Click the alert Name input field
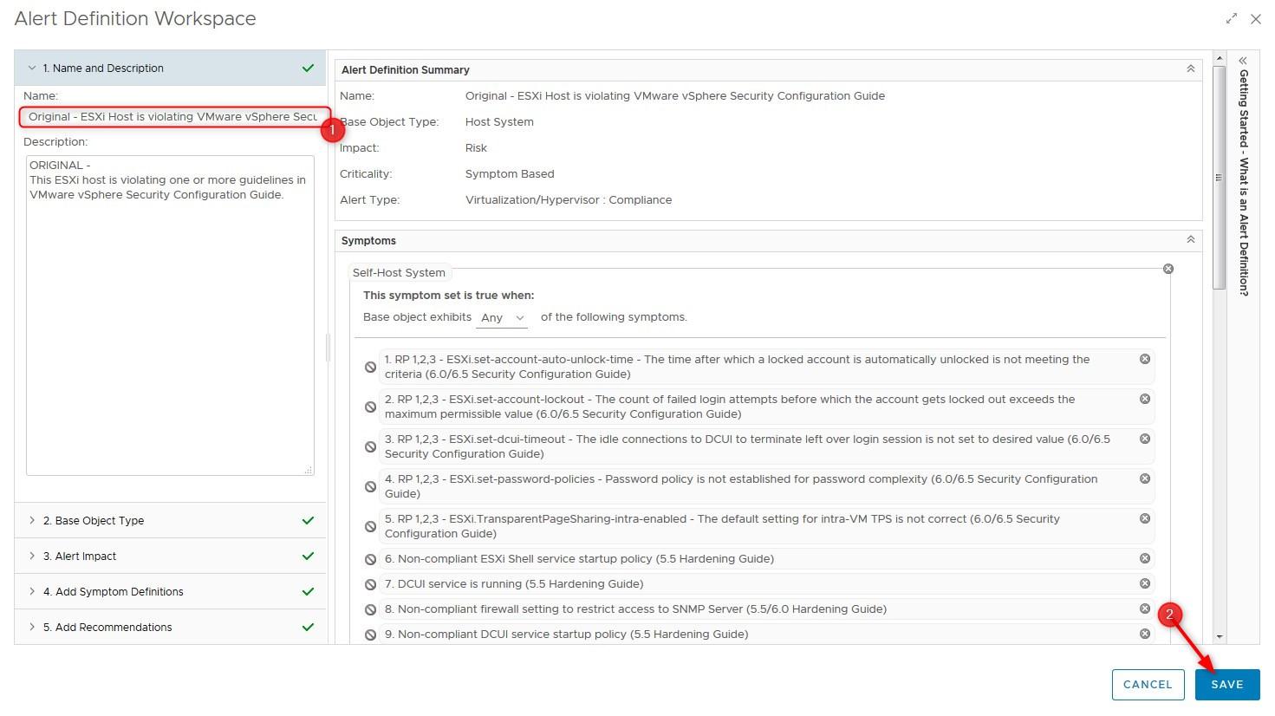Screen dimensions: 1275x716 [174, 116]
